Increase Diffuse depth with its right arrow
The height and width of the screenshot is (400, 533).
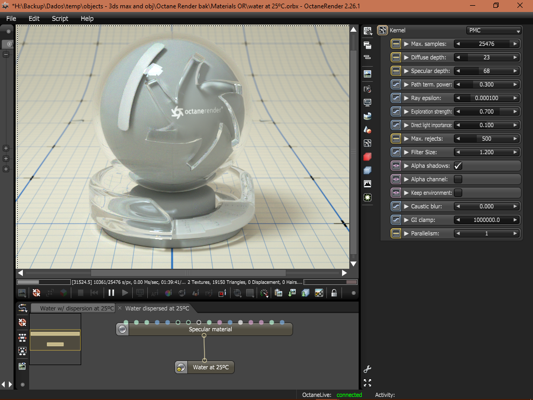click(515, 57)
